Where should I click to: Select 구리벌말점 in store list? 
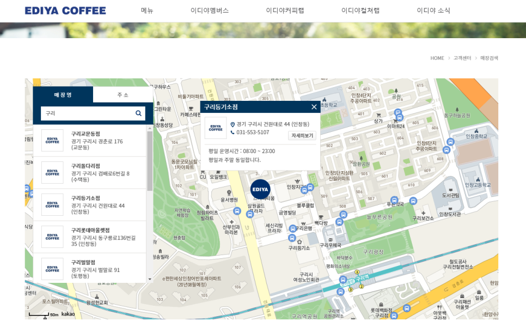tap(89, 269)
